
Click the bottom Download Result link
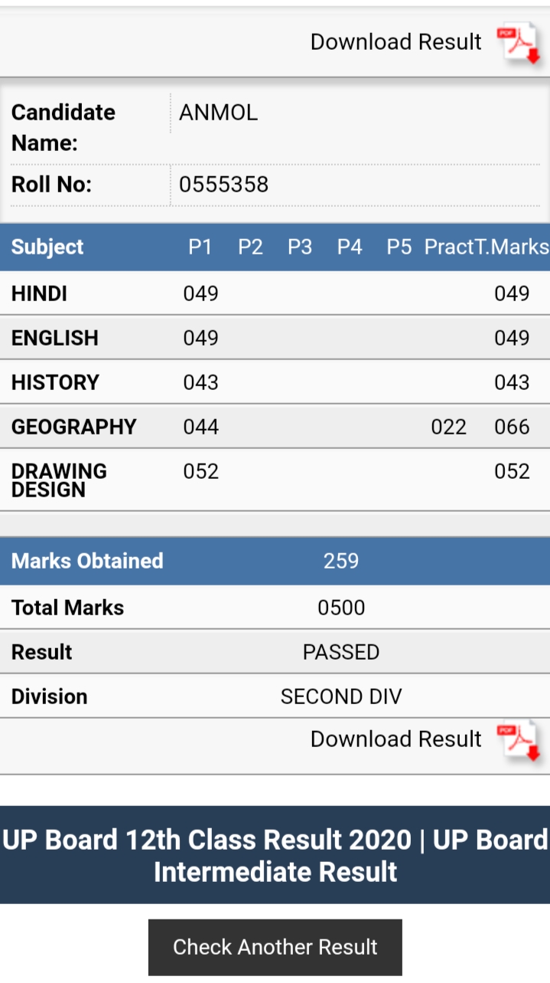click(x=395, y=739)
